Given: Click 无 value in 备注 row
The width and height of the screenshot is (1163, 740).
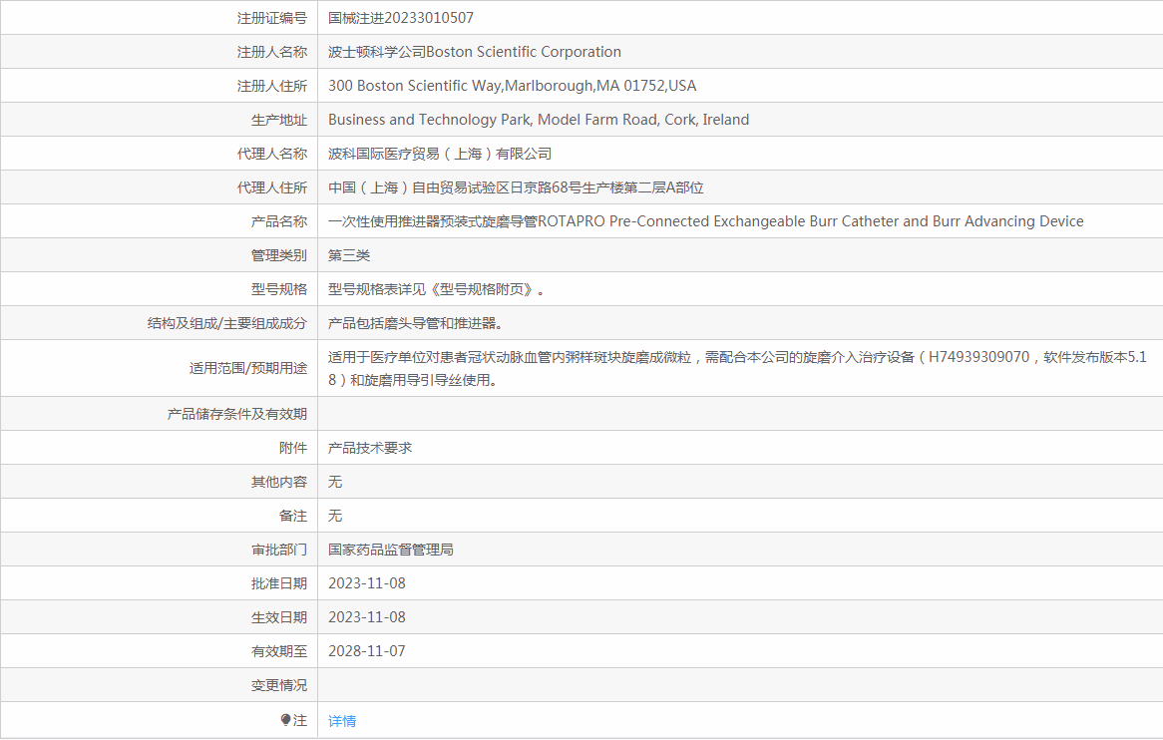Looking at the screenshot, I should coord(335,516).
